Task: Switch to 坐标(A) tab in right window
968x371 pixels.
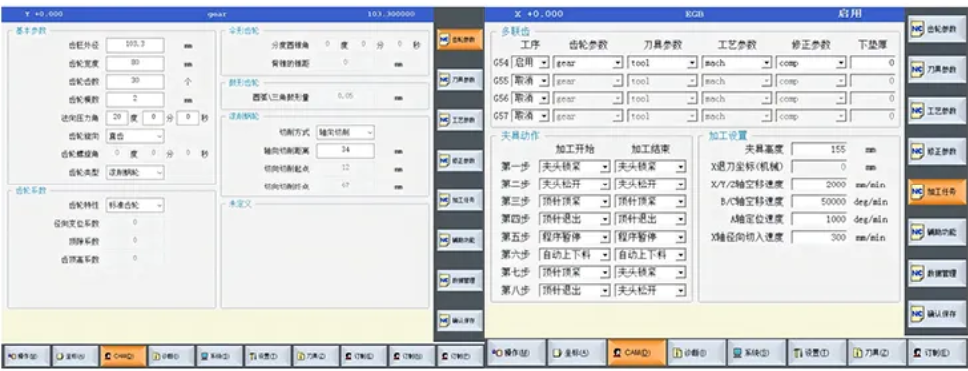Action: coord(576,353)
